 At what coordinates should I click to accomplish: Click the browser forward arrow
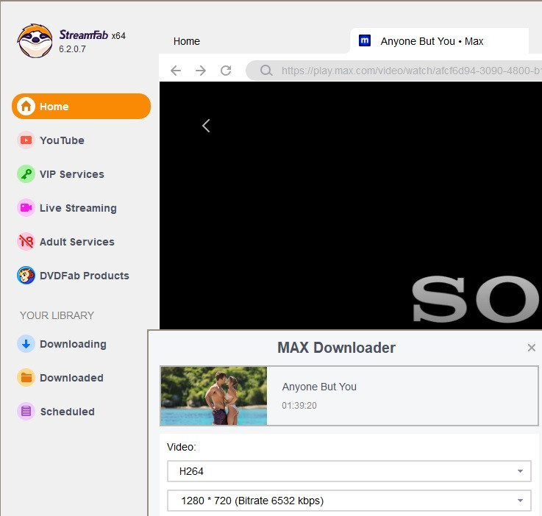click(201, 71)
